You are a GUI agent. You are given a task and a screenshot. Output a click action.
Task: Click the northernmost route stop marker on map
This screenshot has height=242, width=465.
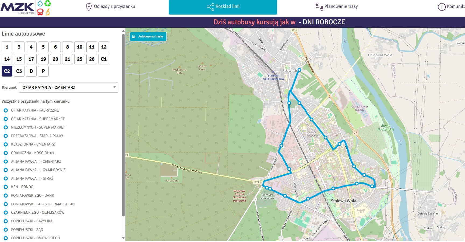tap(299, 70)
